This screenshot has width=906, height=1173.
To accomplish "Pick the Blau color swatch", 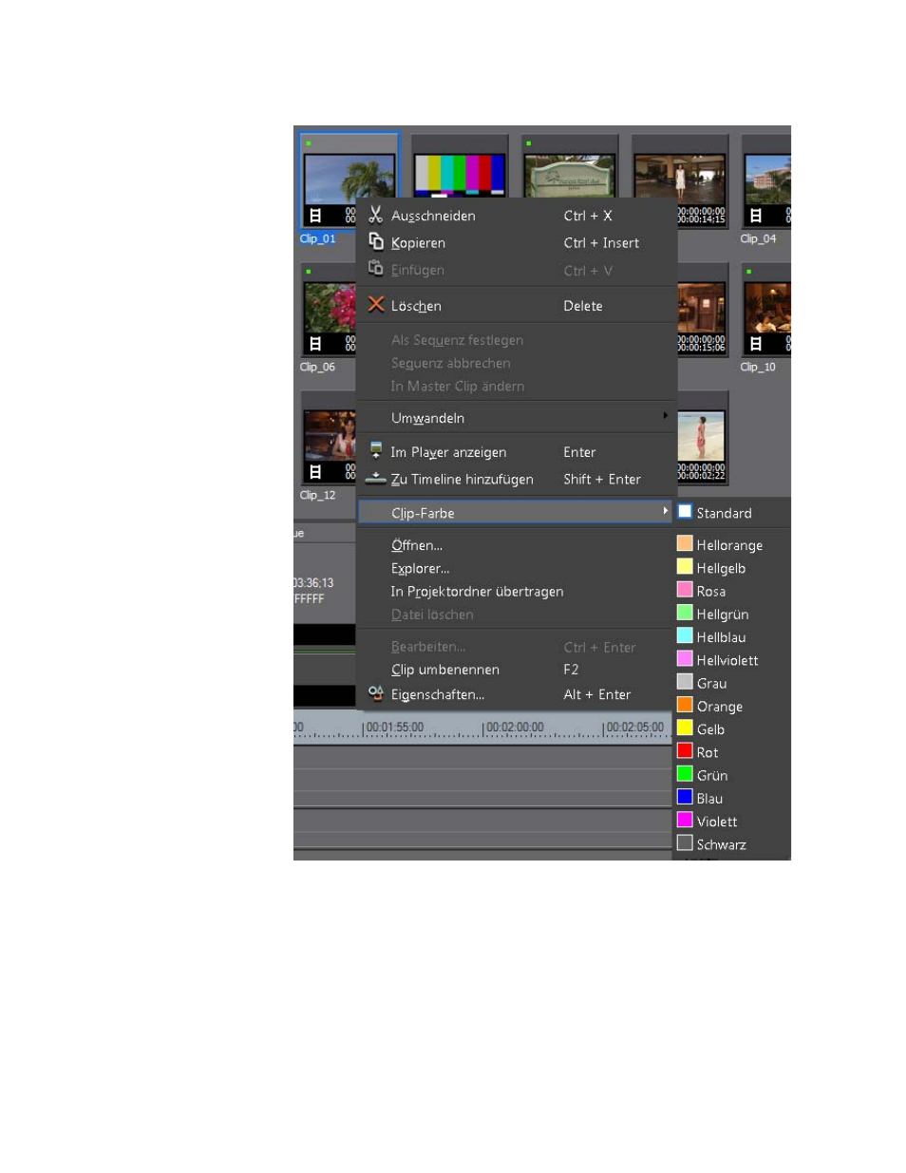I will point(685,797).
